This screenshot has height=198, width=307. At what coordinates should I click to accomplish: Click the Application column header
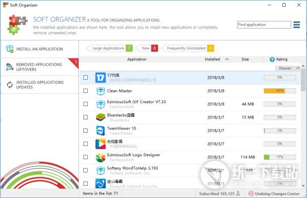(x=137, y=59)
